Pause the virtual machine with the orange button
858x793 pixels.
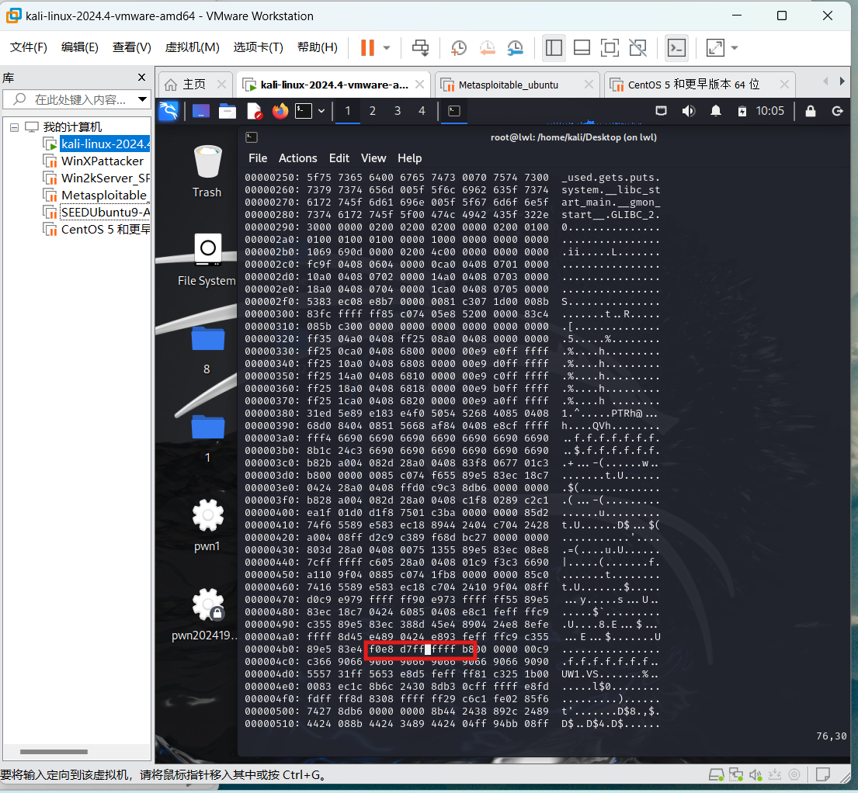[x=368, y=47]
